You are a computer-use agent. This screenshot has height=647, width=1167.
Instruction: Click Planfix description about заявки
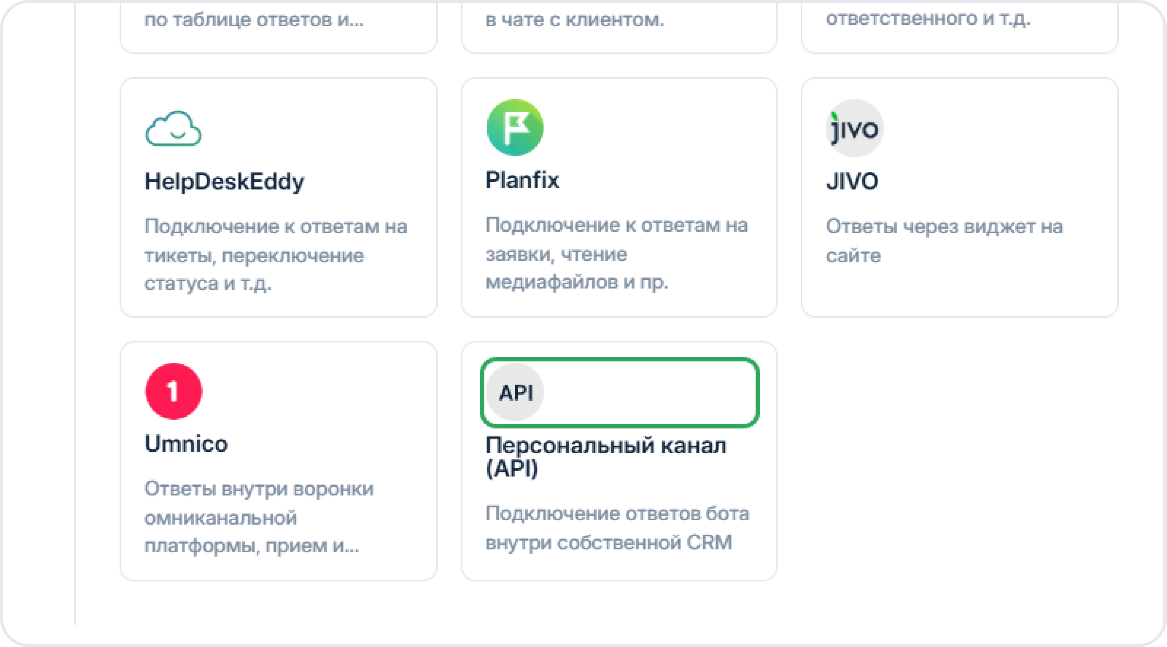pyautogui.click(x=616, y=254)
